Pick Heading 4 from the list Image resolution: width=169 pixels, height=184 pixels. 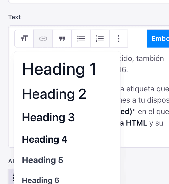click(x=45, y=139)
